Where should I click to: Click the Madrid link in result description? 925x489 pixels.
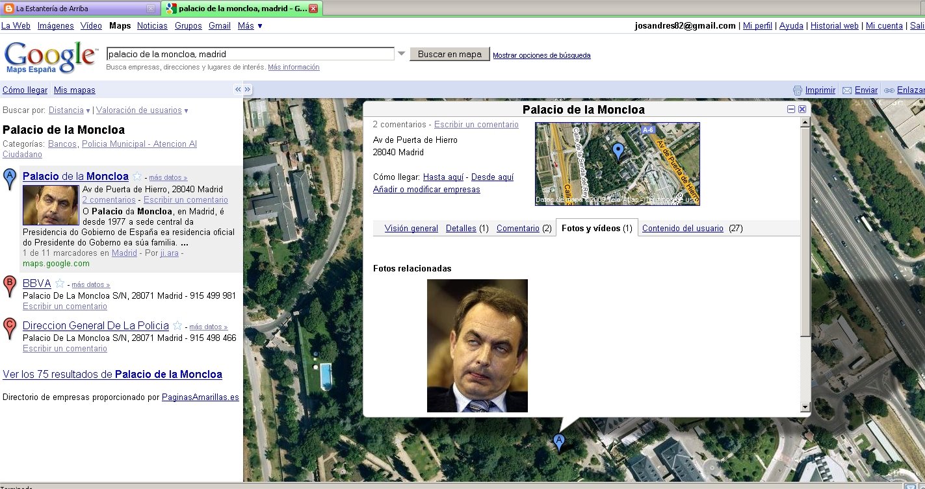(x=124, y=253)
